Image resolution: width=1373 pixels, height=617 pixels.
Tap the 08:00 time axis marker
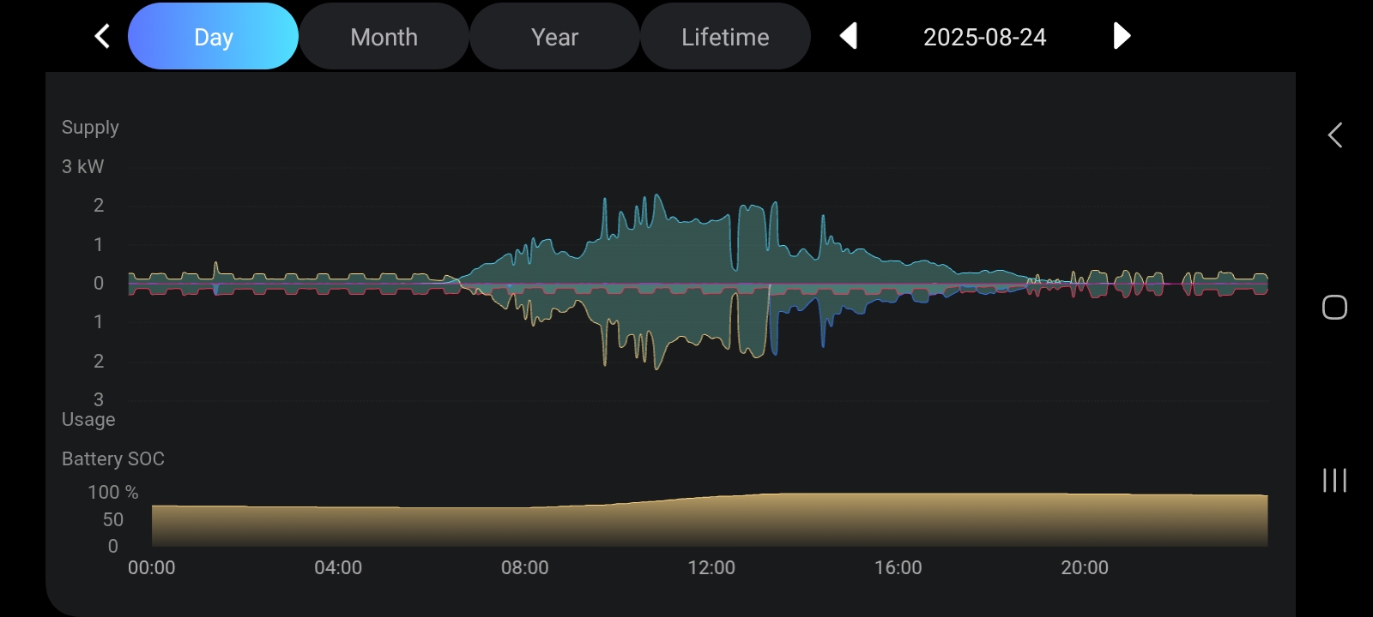pos(524,567)
